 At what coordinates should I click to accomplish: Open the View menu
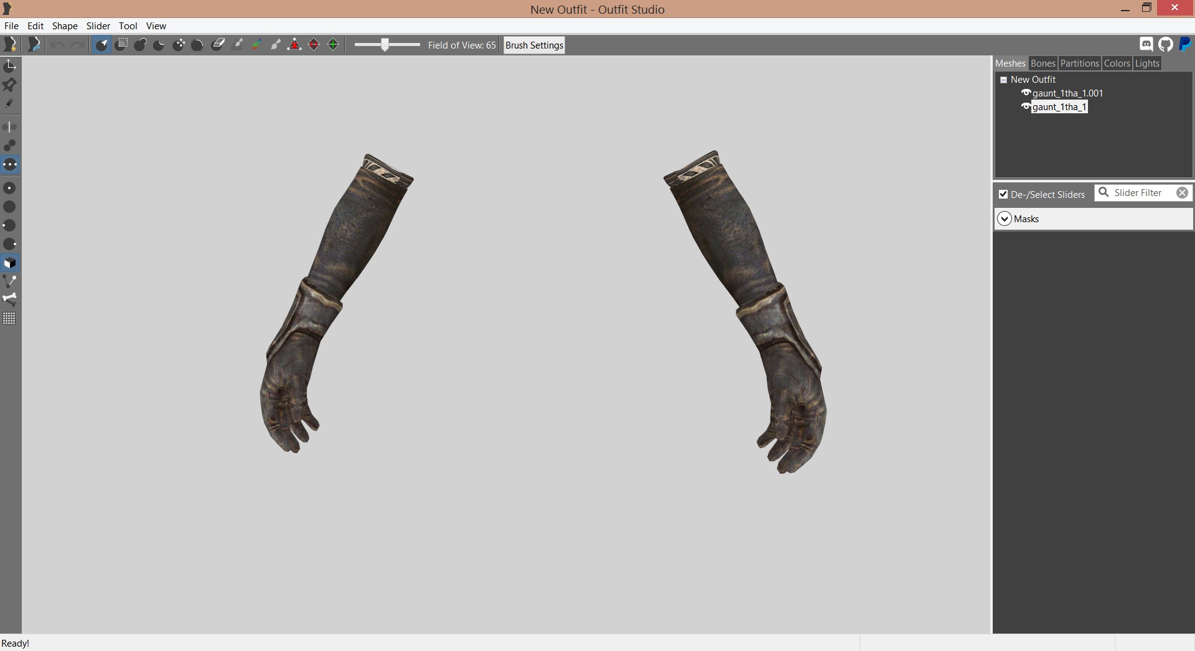tap(156, 26)
